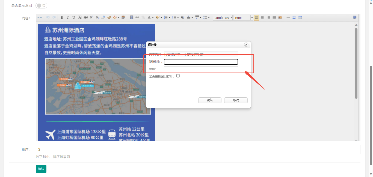The width and height of the screenshot is (373, 177).
Task: Expand the ordered list style dropdown
Action: 169,18
